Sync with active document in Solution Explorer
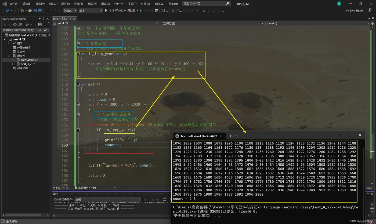376x224 pixels. pos(35,24)
